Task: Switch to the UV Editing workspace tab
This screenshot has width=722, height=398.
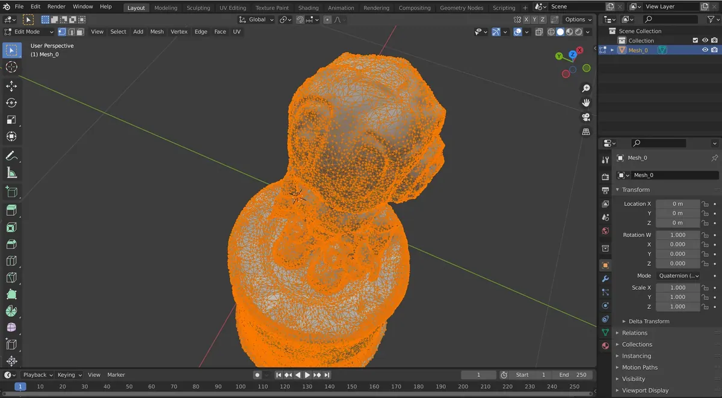Action: (x=233, y=8)
